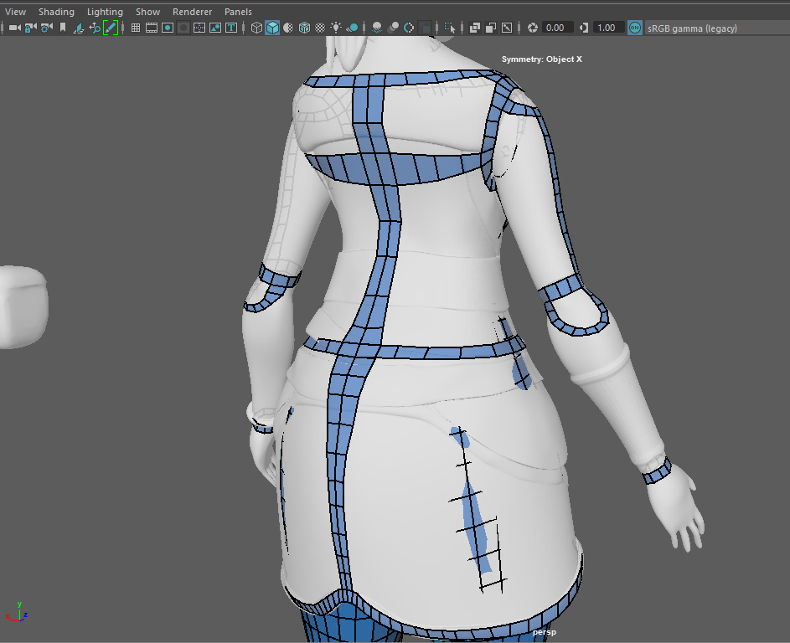Click the Lock Camera icon

pos(30,28)
